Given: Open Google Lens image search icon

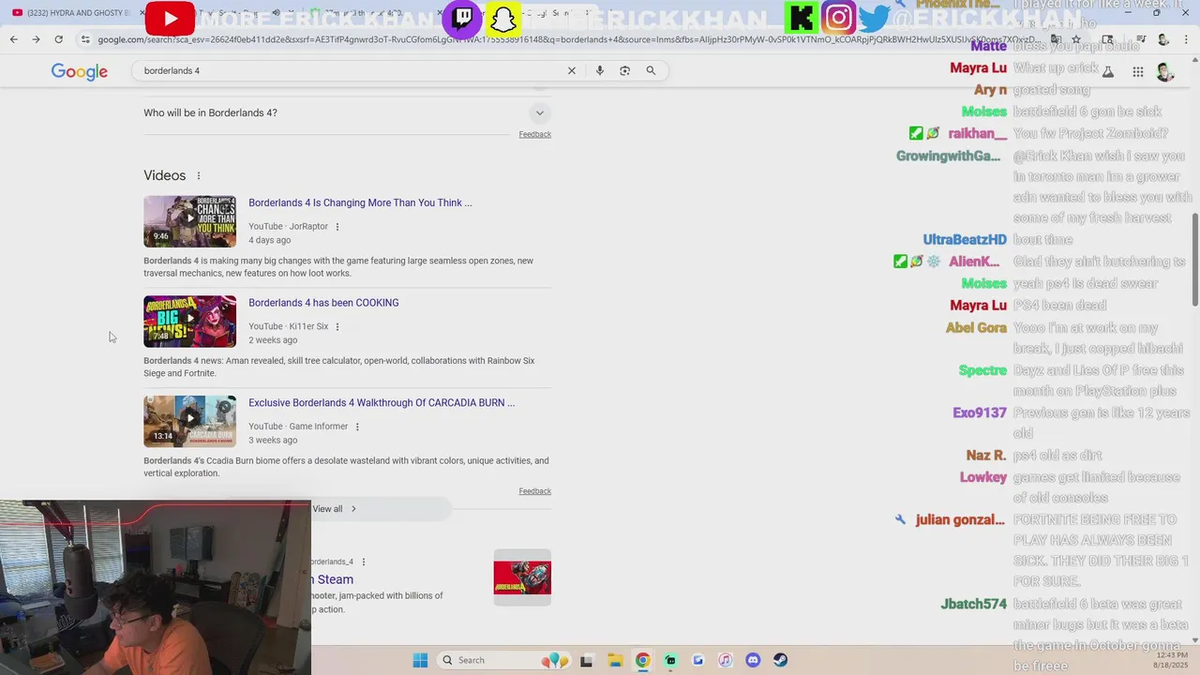Looking at the screenshot, I should [625, 70].
